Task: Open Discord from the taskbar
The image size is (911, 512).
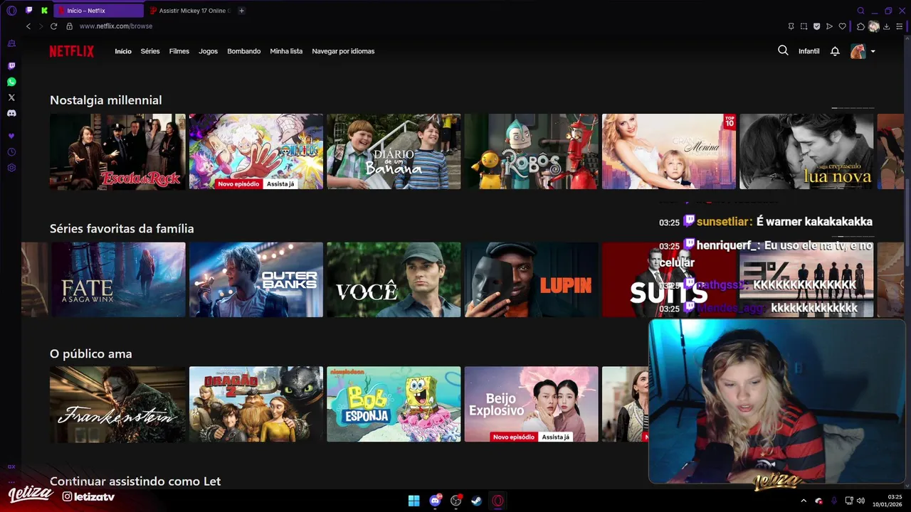Action: click(435, 501)
